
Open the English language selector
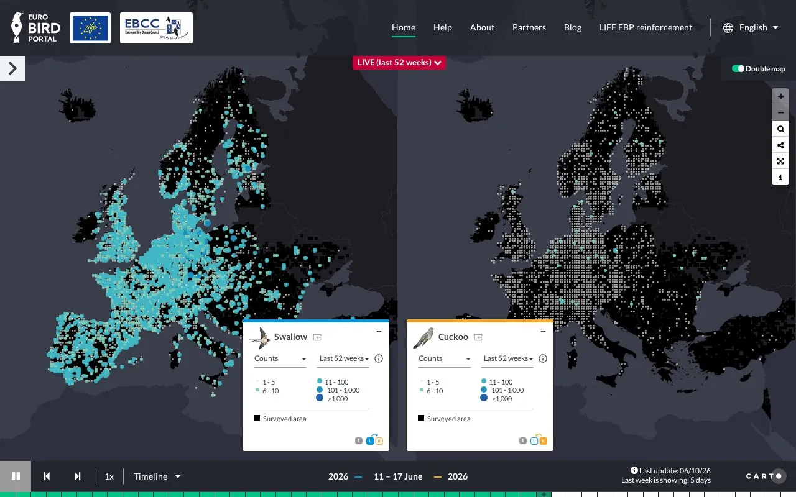[x=758, y=27]
